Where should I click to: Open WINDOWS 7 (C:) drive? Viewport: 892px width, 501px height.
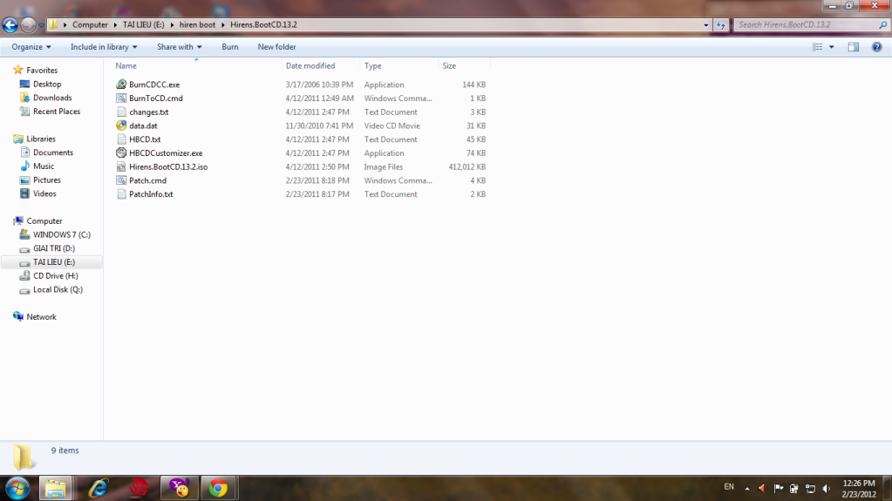61,234
